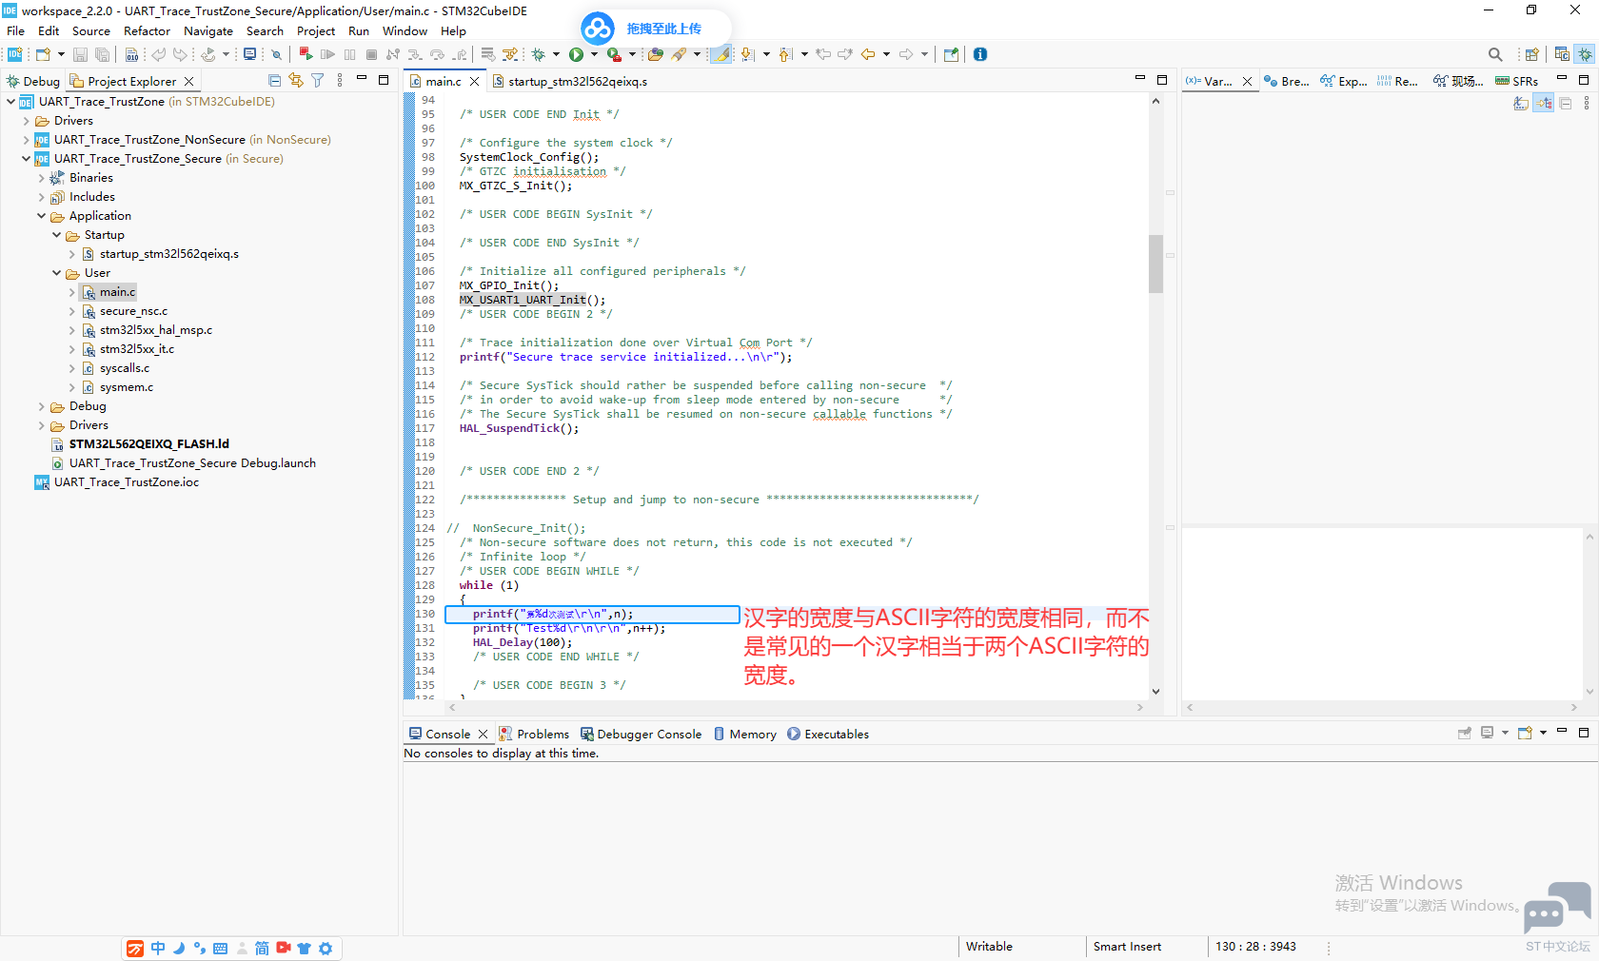Click the editor vertical scrollbar thumb
This screenshot has width=1599, height=961.
[x=1155, y=264]
